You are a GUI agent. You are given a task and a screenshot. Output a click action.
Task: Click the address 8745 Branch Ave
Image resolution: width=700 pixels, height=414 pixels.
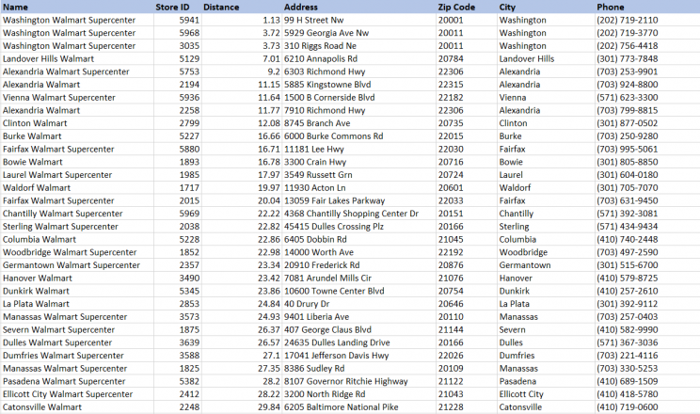coord(317,122)
